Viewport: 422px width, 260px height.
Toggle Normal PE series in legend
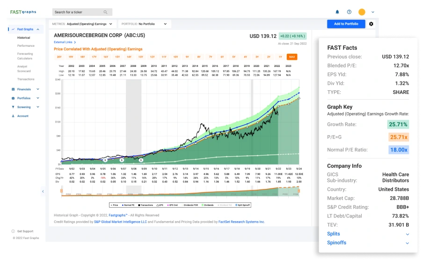[x=128, y=205]
